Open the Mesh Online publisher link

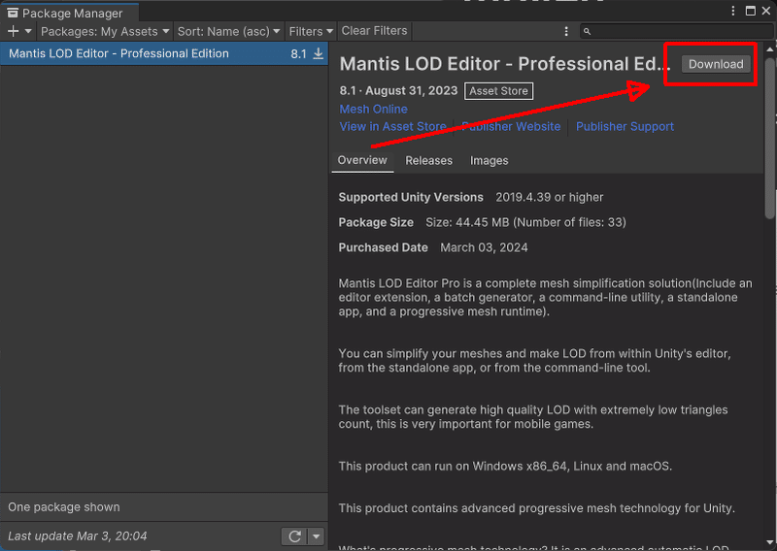(373, 109)
